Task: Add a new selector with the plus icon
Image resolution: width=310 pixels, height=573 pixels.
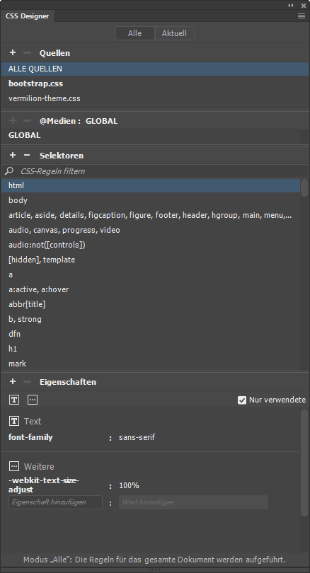Action: click(13, 156)
